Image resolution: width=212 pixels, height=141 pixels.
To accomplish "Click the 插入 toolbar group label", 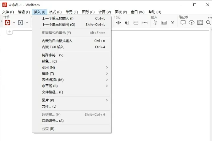I will pyautogui.click(x=154, y=17).
